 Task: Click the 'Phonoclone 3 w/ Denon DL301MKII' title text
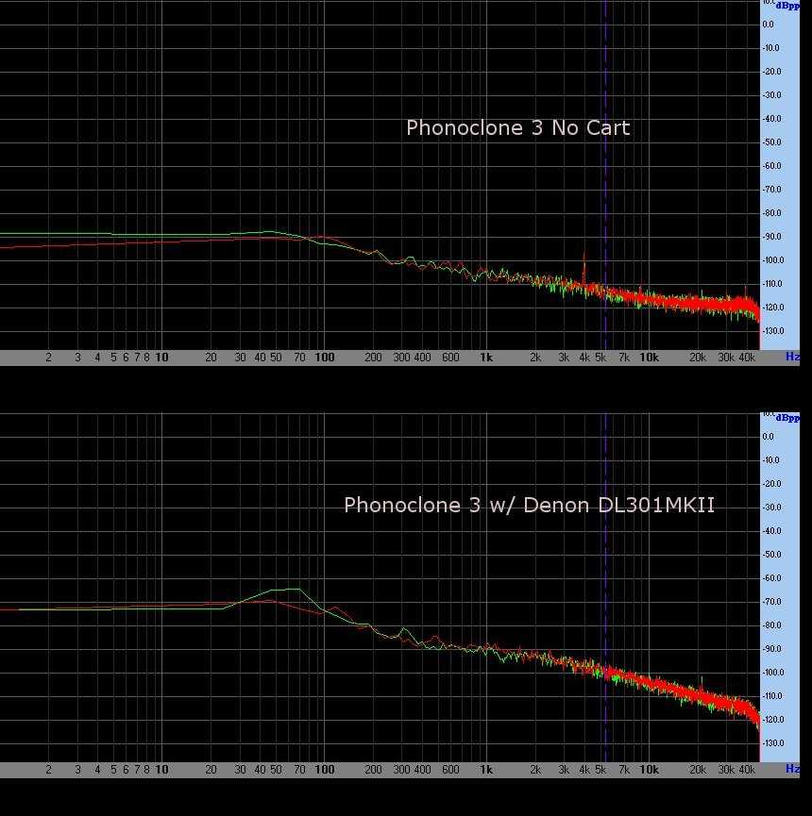click(529, 506)
